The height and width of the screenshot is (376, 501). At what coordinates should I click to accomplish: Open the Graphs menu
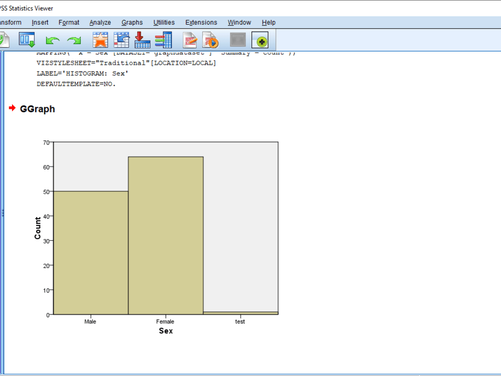(132, 22)
